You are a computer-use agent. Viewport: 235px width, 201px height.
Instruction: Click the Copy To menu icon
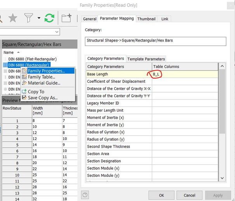[x=24, y=91]
